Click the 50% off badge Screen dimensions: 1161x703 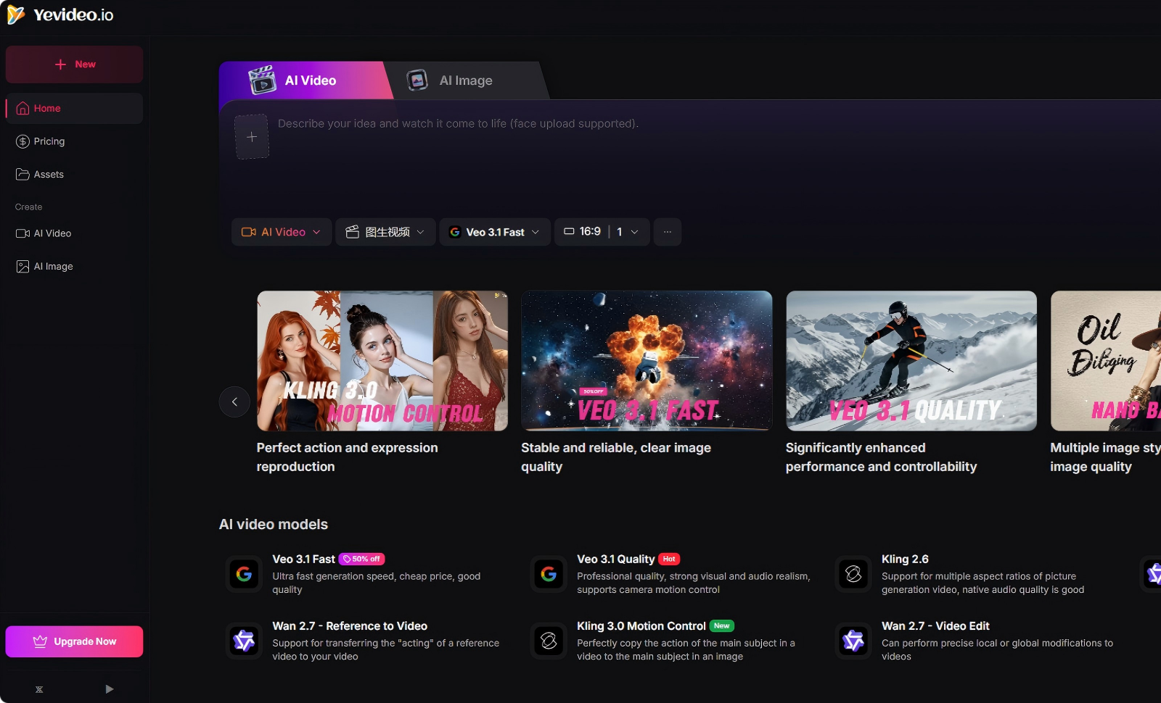[361, 560]
